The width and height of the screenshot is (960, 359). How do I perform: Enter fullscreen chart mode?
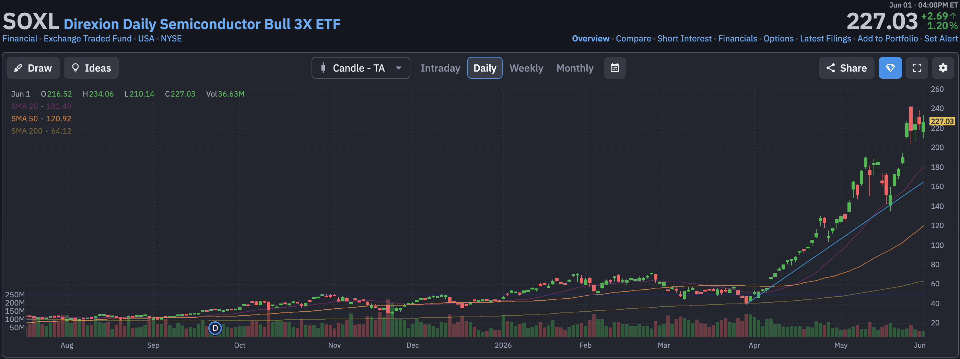[917, 68]
